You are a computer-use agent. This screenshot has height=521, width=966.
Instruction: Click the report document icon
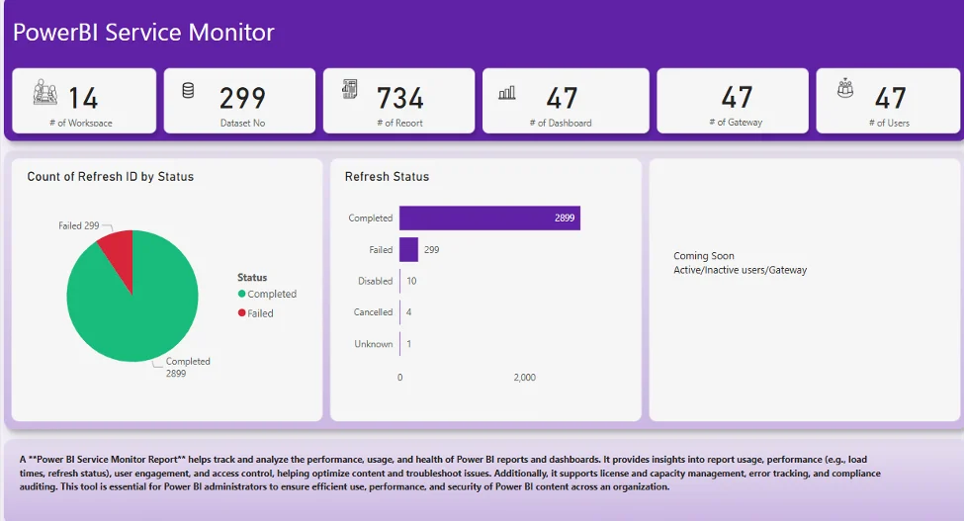click(350, 90)
